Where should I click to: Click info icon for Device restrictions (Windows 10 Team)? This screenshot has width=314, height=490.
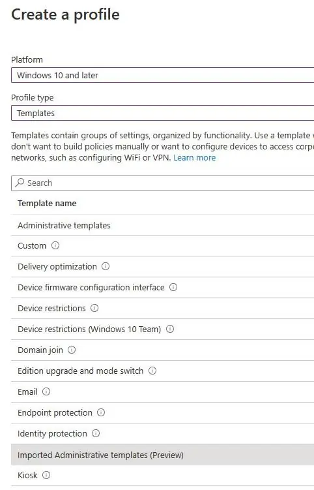click(x=170, y=329)
